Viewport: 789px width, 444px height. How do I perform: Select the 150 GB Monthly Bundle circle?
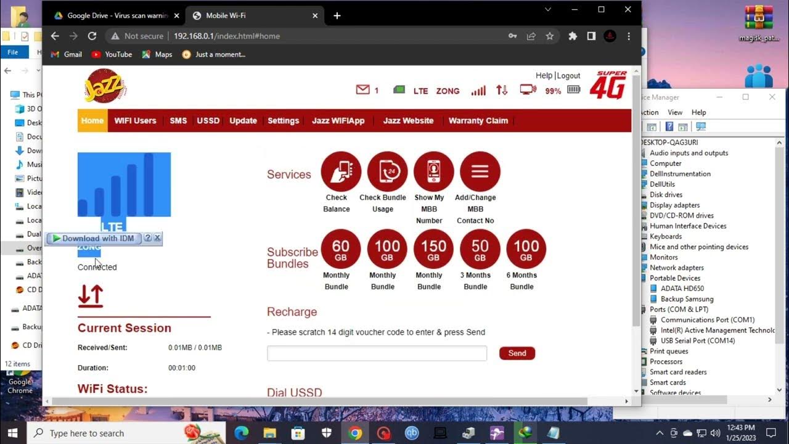[x=433, y=249]
